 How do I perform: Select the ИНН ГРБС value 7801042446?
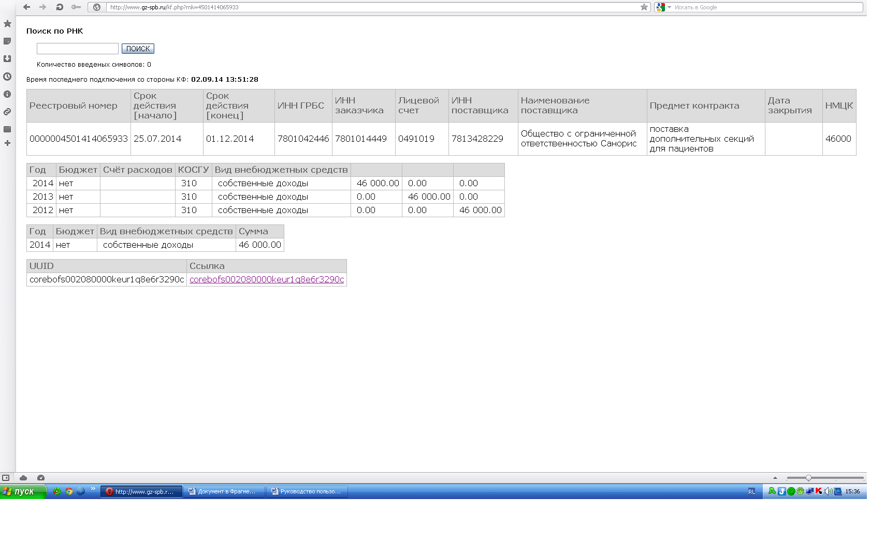click(x=303, y=139)
